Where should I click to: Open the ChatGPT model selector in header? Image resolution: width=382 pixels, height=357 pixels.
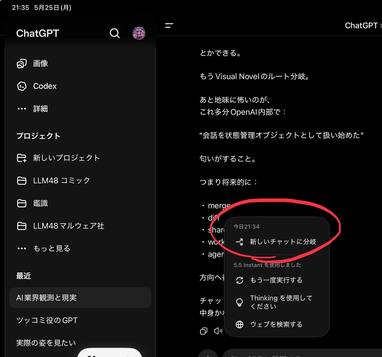[x=363, y=25]
